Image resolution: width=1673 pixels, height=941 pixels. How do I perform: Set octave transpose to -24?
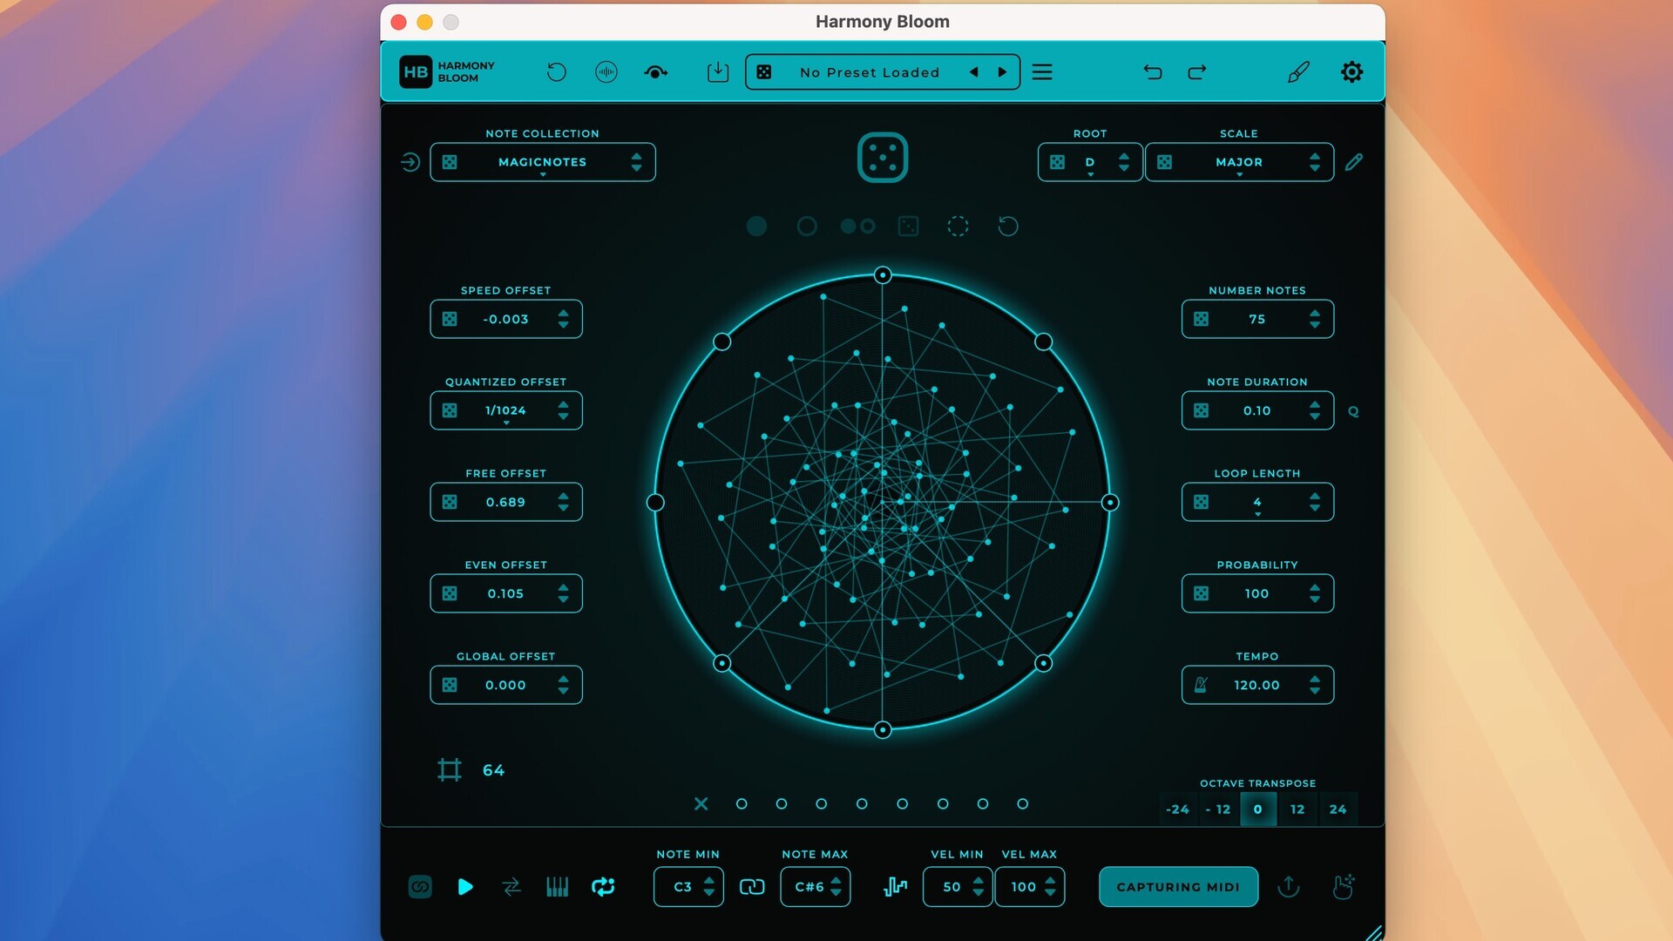[x=1177, y=809]
